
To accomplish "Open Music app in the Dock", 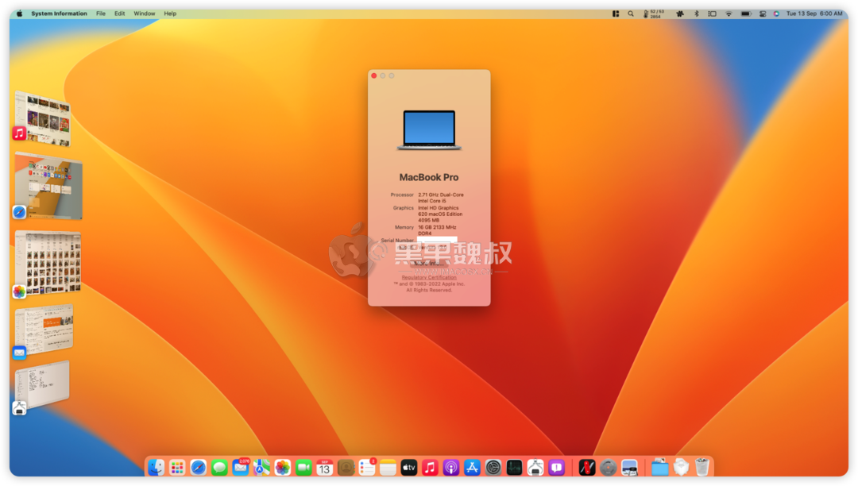I will point(430,468).
